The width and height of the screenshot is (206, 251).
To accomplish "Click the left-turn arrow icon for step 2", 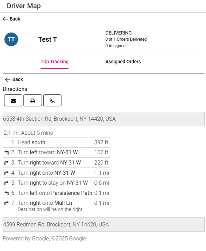I will pyautogui.click(x=7, y=152).
